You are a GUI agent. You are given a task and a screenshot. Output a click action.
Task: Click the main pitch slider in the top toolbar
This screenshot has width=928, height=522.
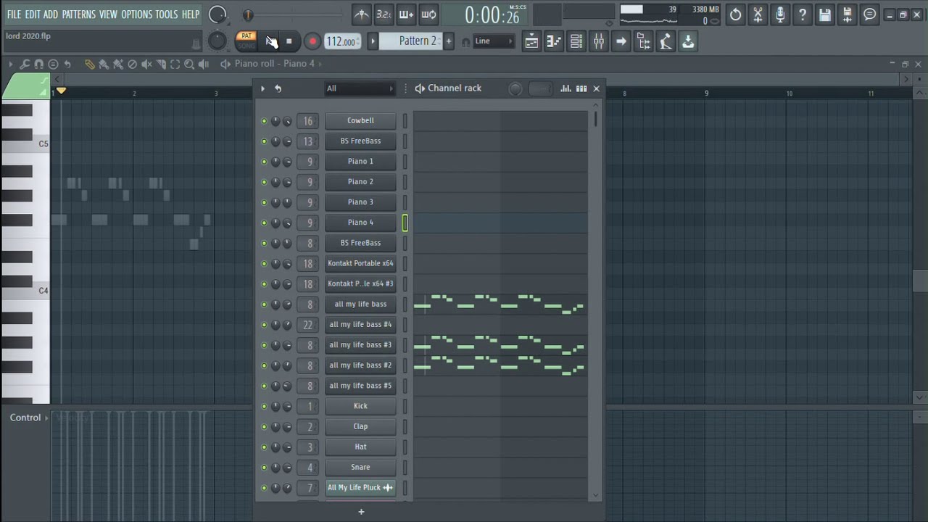(248, 14)
